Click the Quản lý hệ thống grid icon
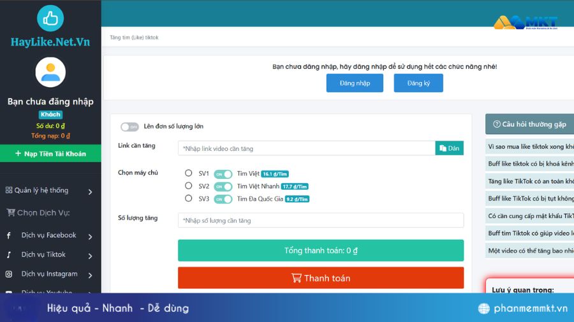Image resolution: width=574 pixels, height=322 pixels. point(9,190)
